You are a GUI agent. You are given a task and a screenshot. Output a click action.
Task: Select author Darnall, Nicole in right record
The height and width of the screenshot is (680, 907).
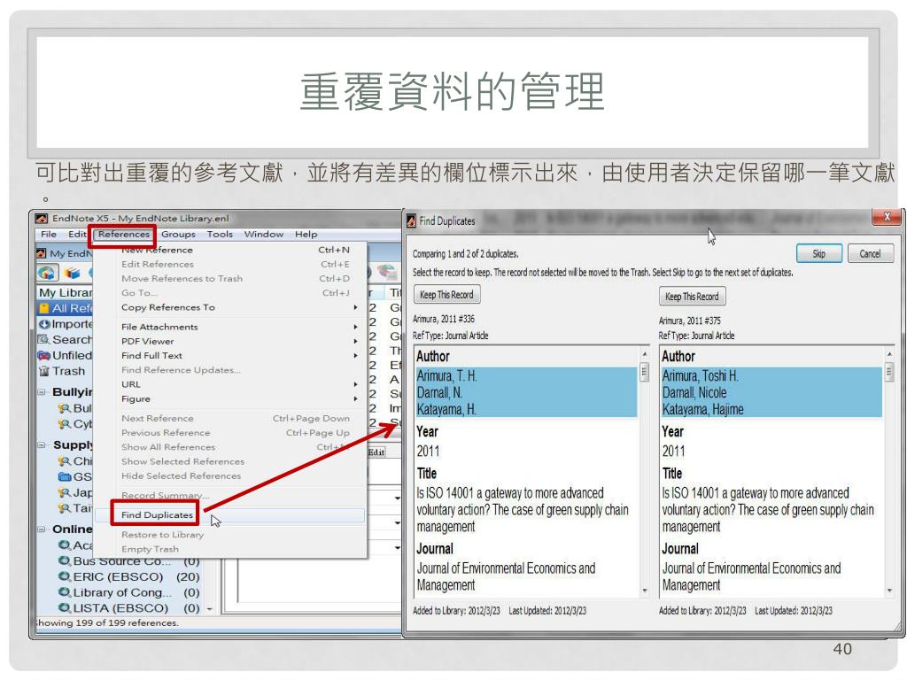pyautogui.click(x=694, y=392)
